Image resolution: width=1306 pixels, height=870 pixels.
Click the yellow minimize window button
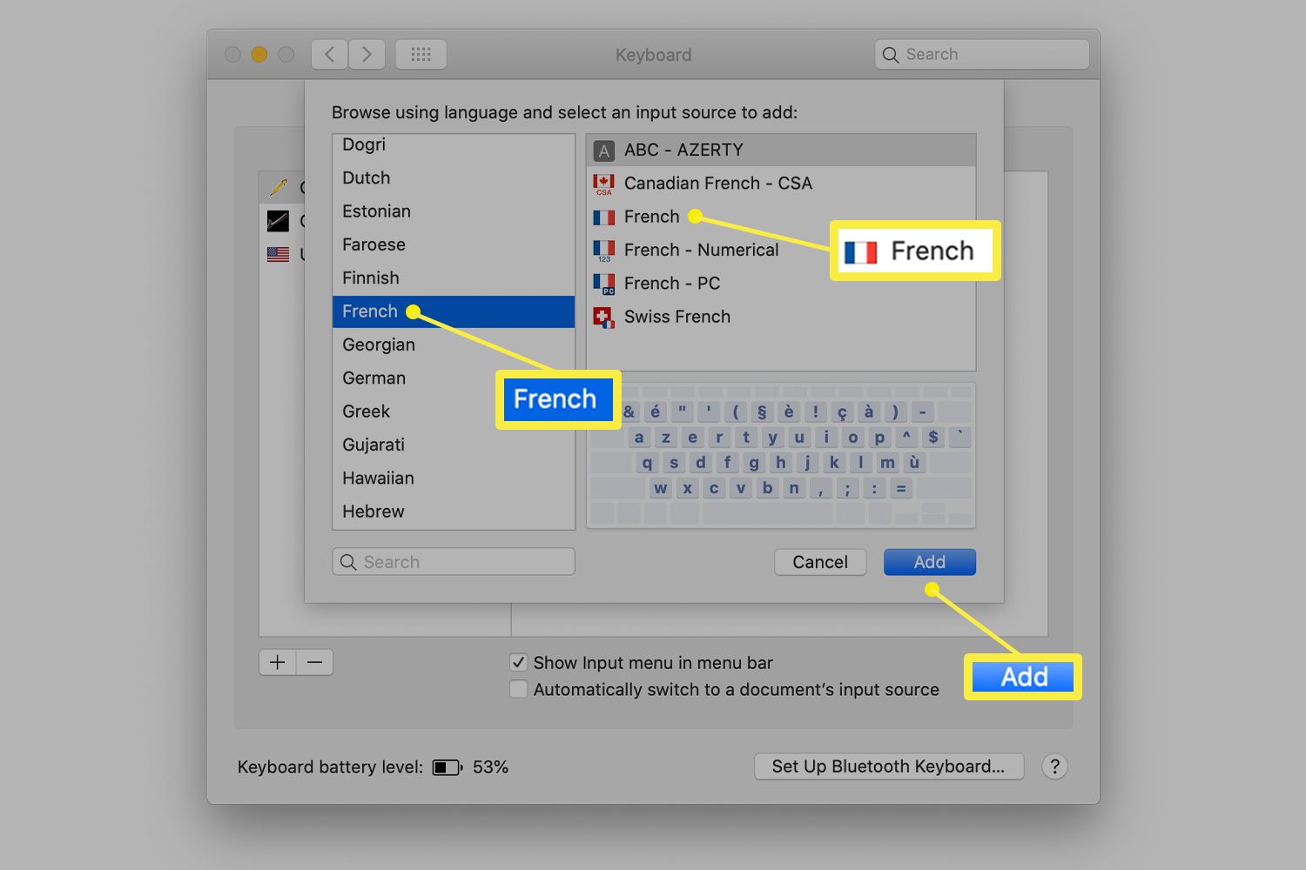(259, 54)
